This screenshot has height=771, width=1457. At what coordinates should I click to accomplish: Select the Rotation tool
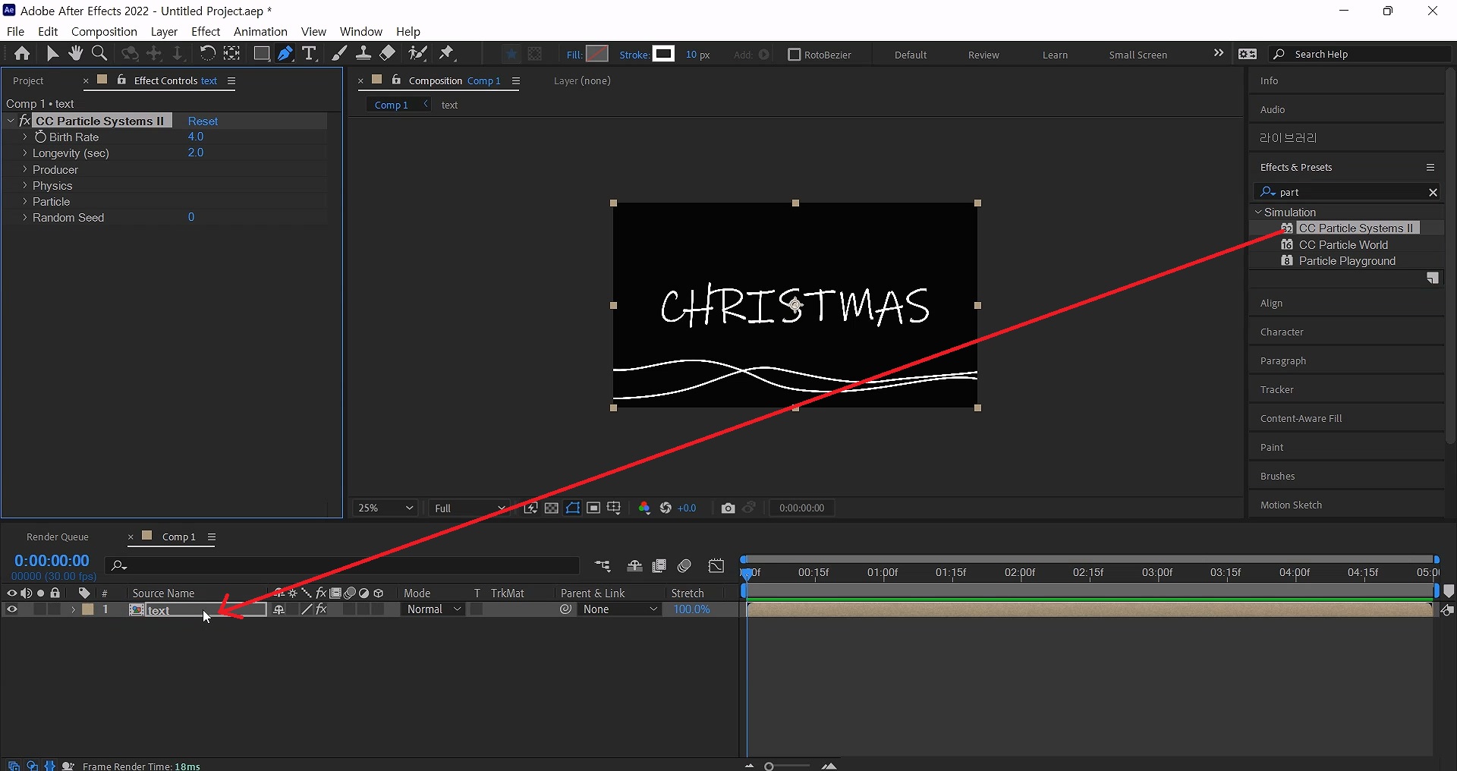[207, 53]
